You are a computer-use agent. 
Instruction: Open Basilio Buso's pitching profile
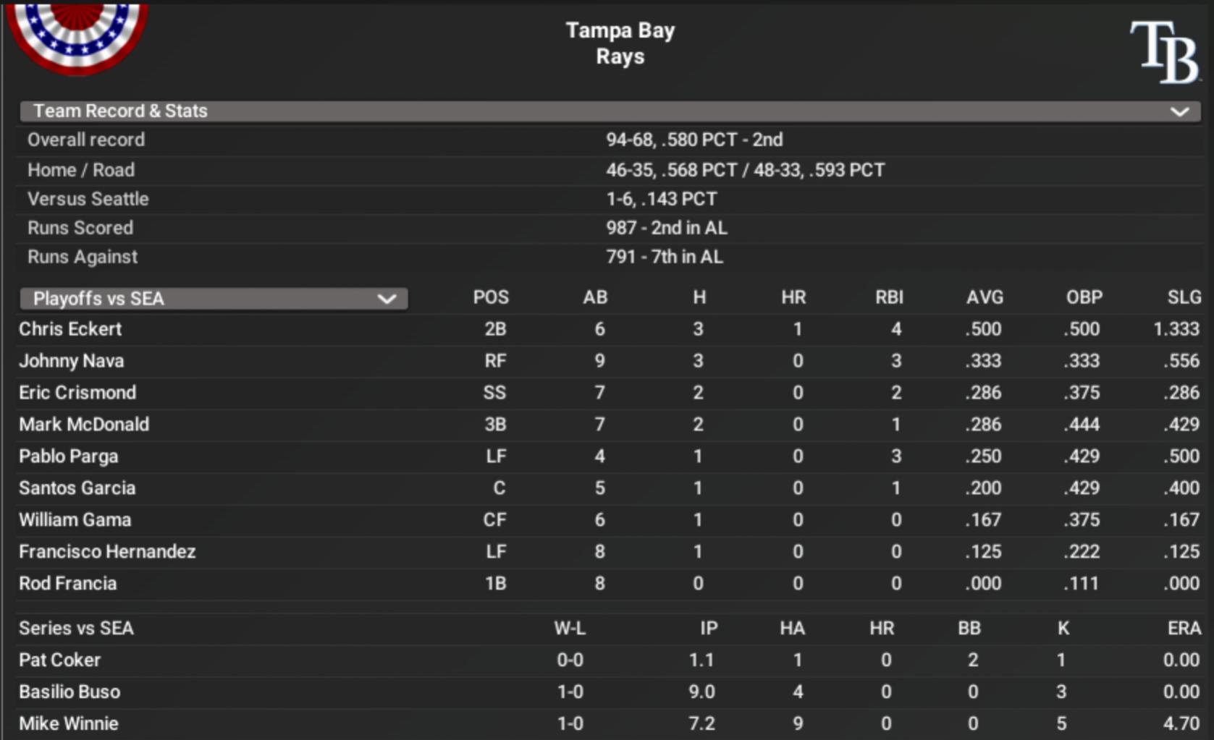[x=69, y=692]
